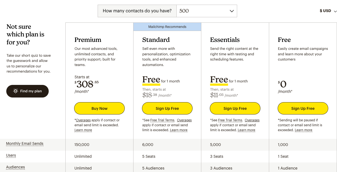
Task: Click Learn more under the Standard plan
Action: 179,130
